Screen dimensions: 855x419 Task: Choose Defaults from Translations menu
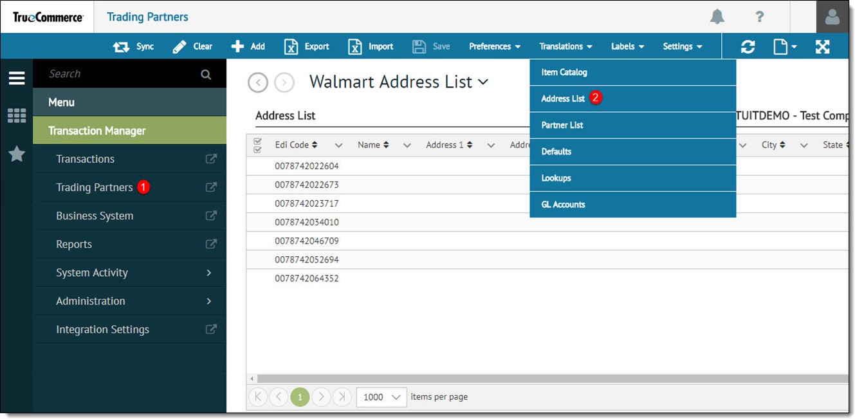coord(633,151)
